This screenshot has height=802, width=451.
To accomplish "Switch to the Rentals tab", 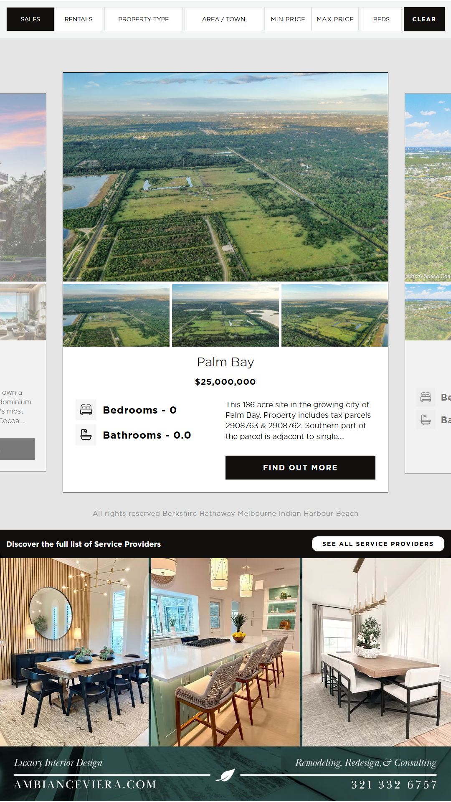I will 79,19.
